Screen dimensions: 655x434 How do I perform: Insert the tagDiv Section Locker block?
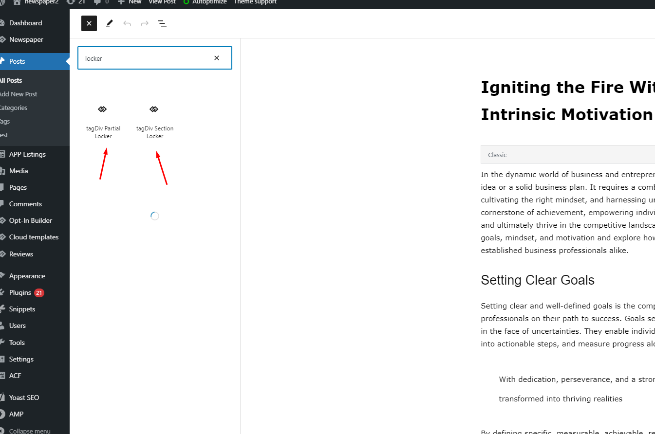[x=155, y=122]
